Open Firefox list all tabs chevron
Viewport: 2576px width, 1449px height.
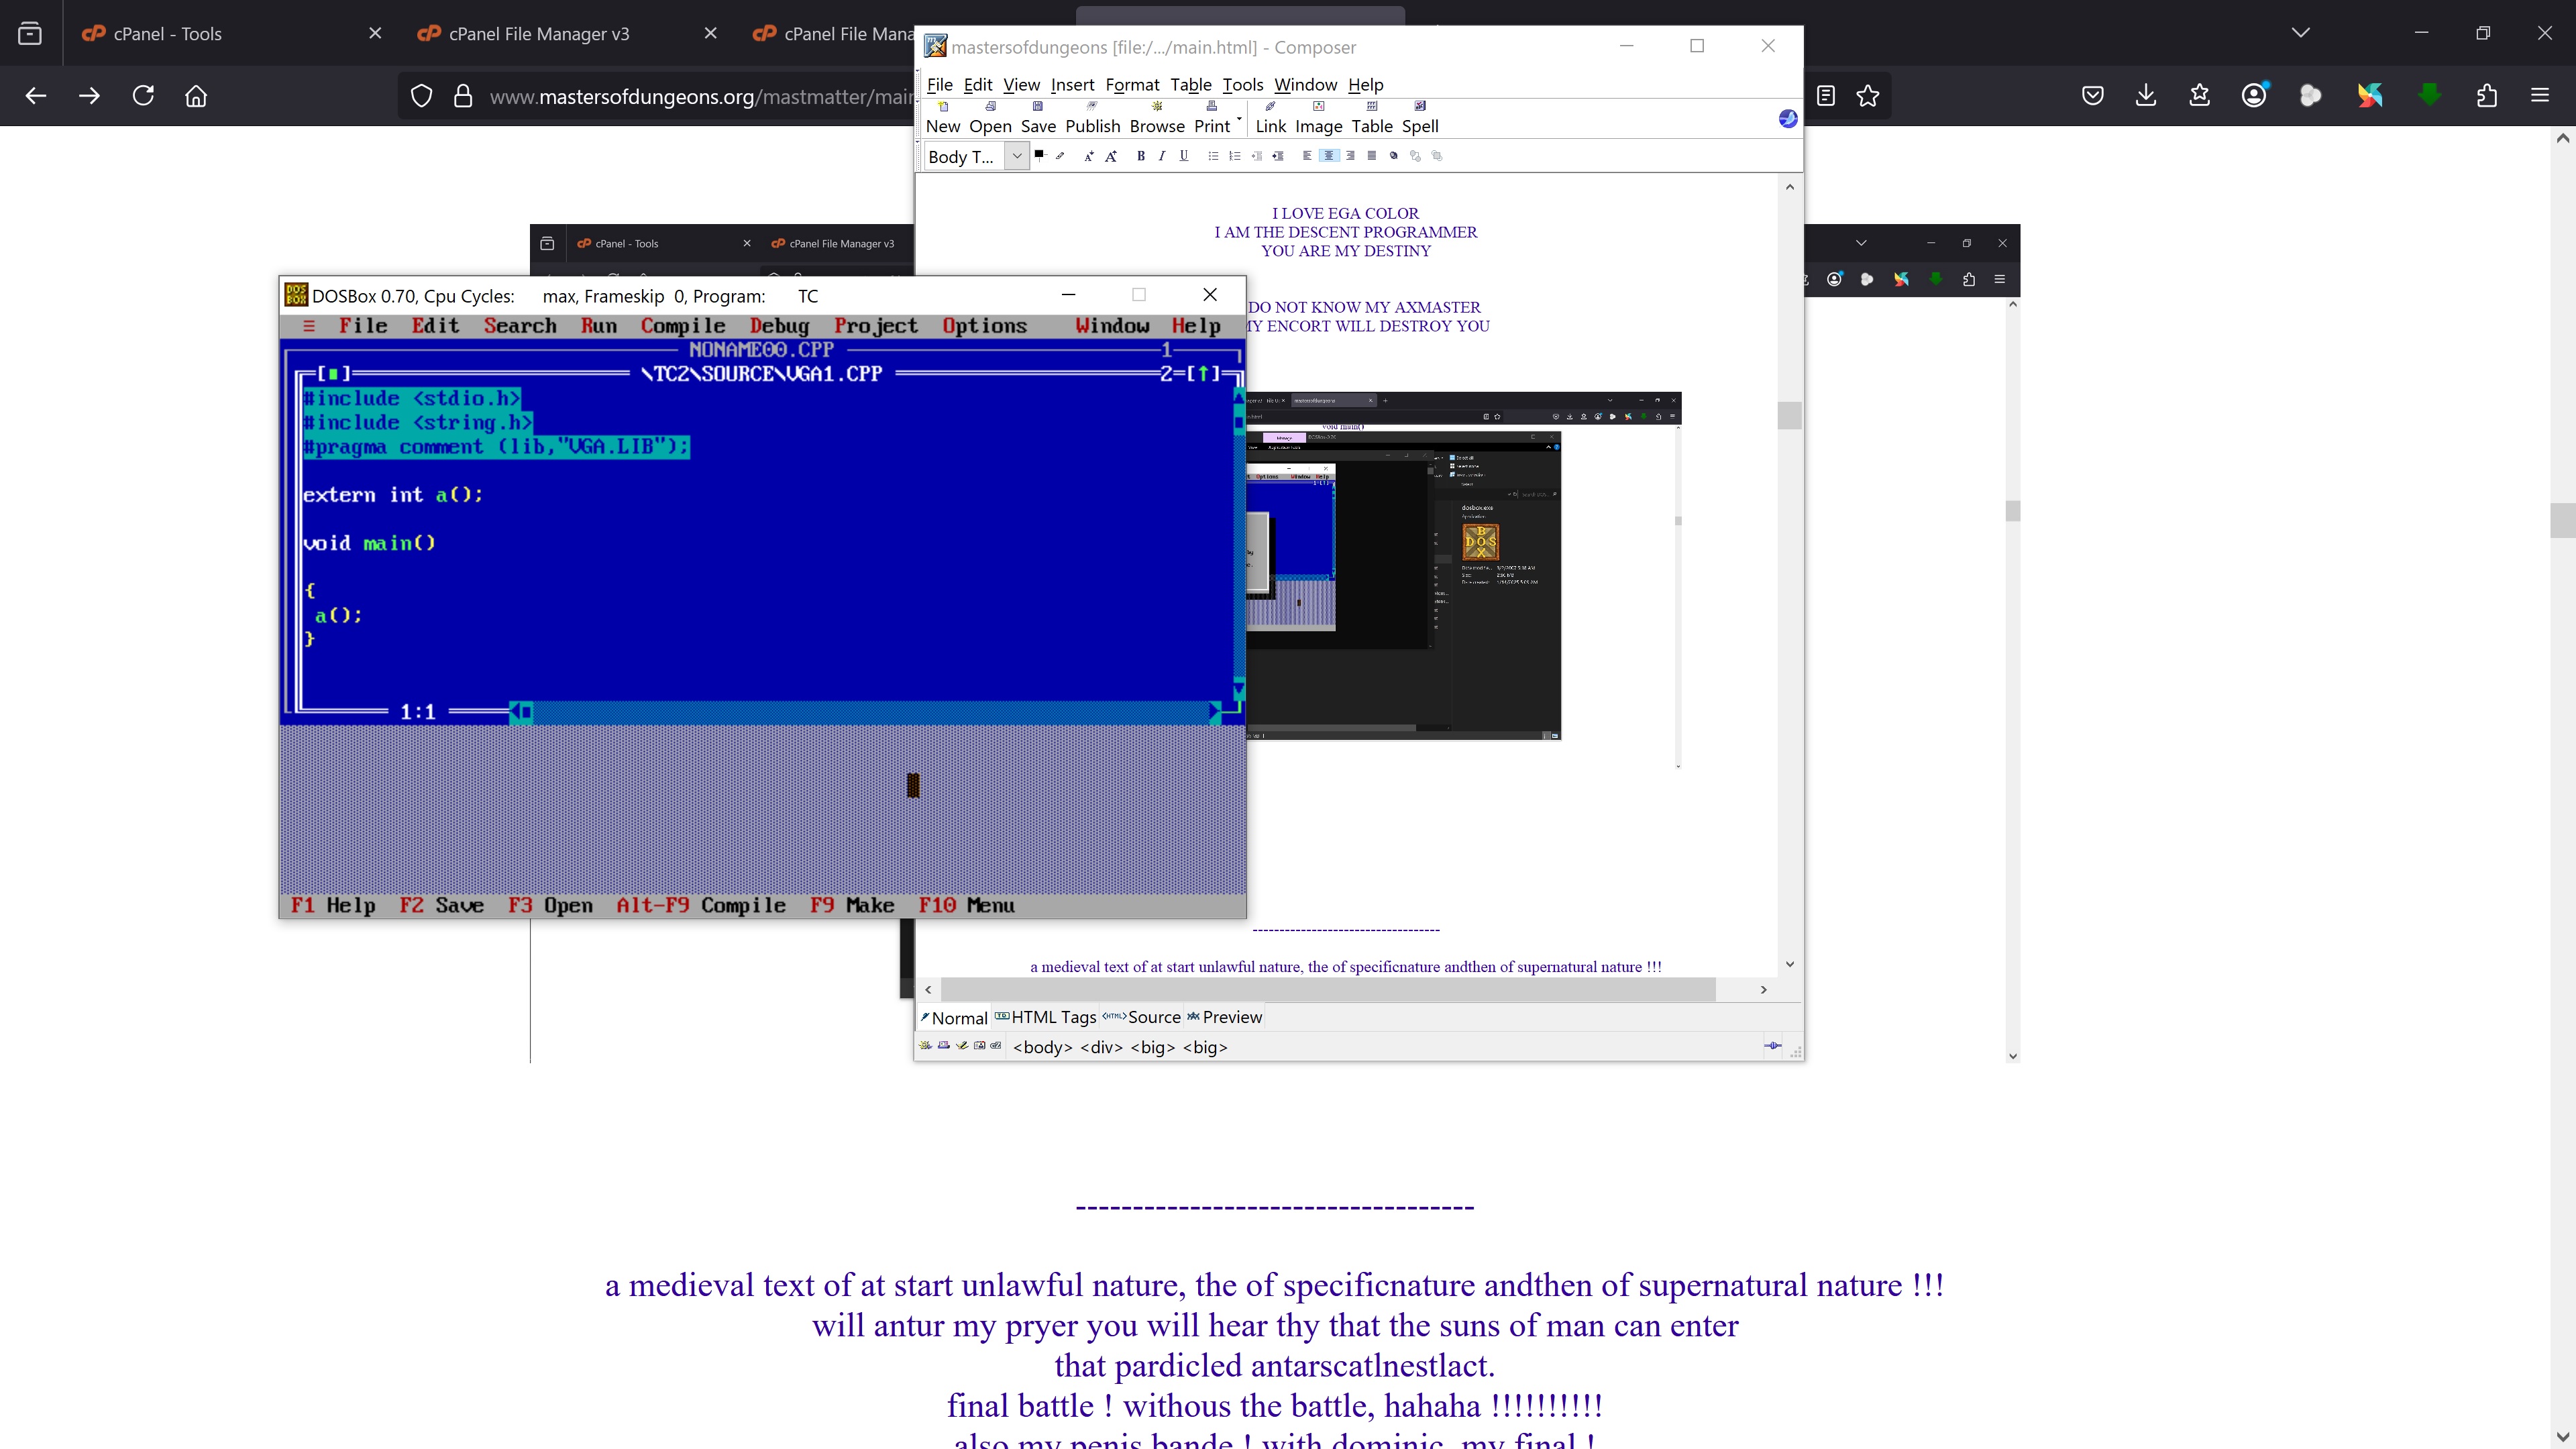coord(2300,33)
